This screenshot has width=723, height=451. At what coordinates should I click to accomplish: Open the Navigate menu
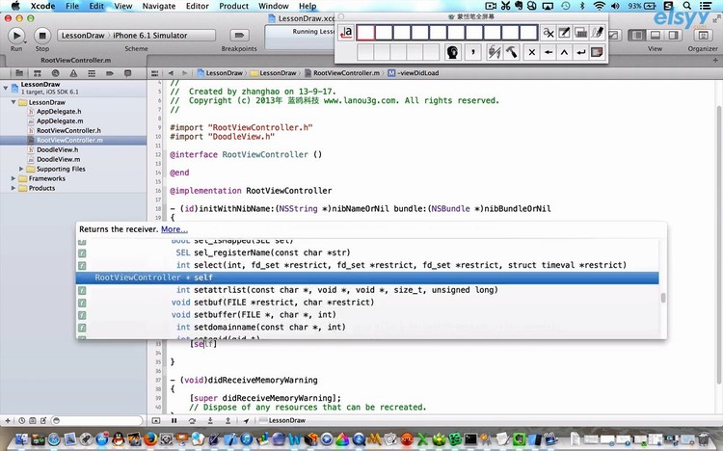coord(159,6)
